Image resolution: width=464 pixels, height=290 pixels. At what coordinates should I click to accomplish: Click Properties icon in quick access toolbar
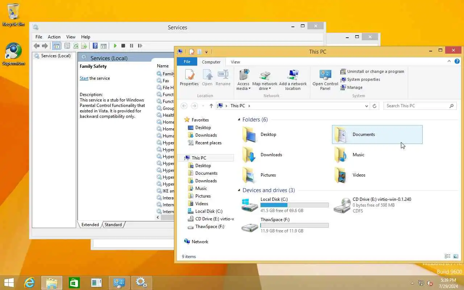click(x=191, y=52)
